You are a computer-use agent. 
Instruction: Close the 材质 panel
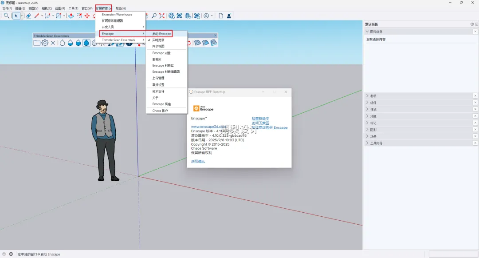tap(475, 95)
